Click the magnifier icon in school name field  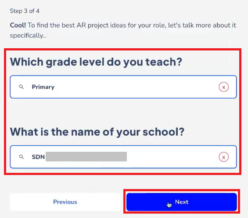click(22, 157)
